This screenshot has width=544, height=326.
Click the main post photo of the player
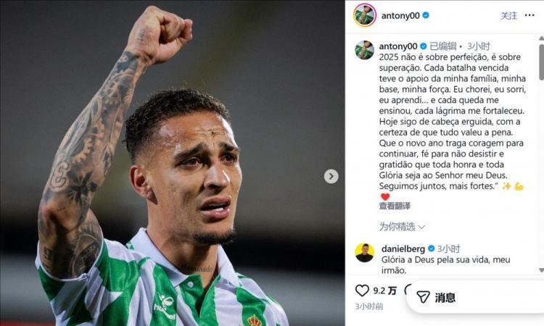173,163
